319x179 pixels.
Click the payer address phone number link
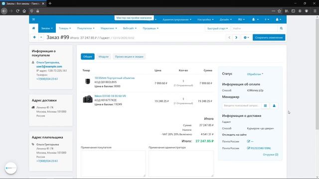tap(47, 161)
